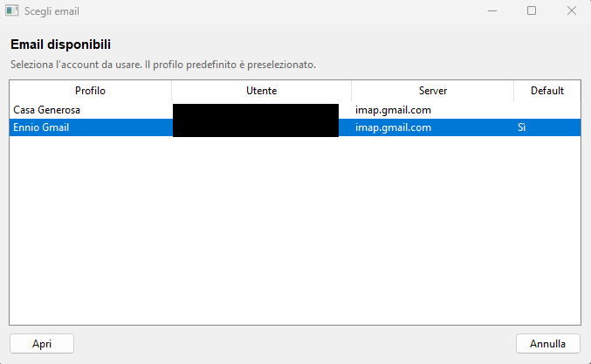Minimize the Scegli email window

(492, 10)
